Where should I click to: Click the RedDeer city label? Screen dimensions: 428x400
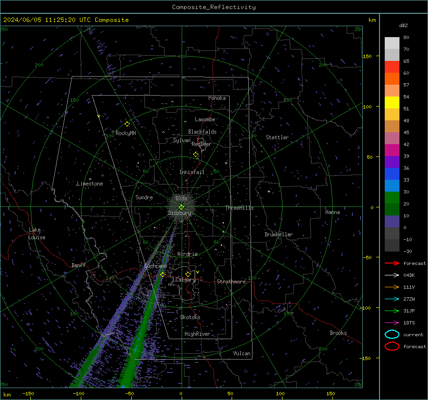click(x=202, y=144)
